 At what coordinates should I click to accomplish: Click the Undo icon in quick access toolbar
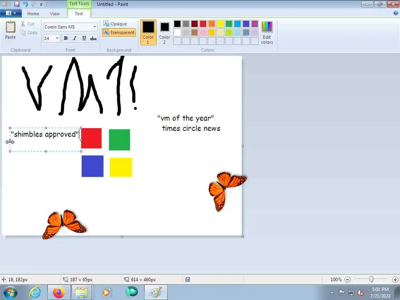pos(25,4)
